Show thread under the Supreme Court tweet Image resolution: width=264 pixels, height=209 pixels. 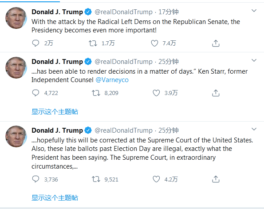pyautogui.click(x=55, y=198)
